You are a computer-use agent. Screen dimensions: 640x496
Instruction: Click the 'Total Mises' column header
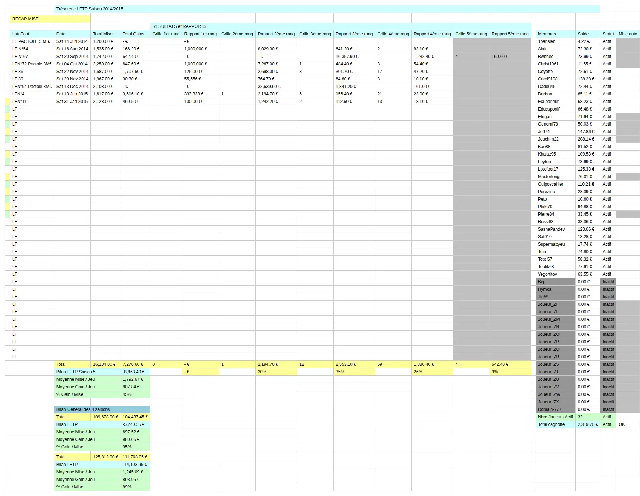point(105,34)
